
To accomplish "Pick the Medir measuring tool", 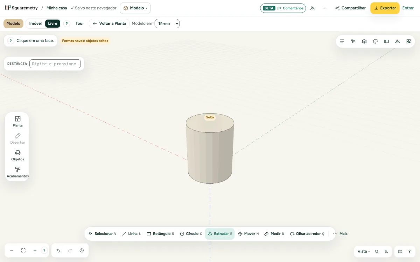I will 274,234.
